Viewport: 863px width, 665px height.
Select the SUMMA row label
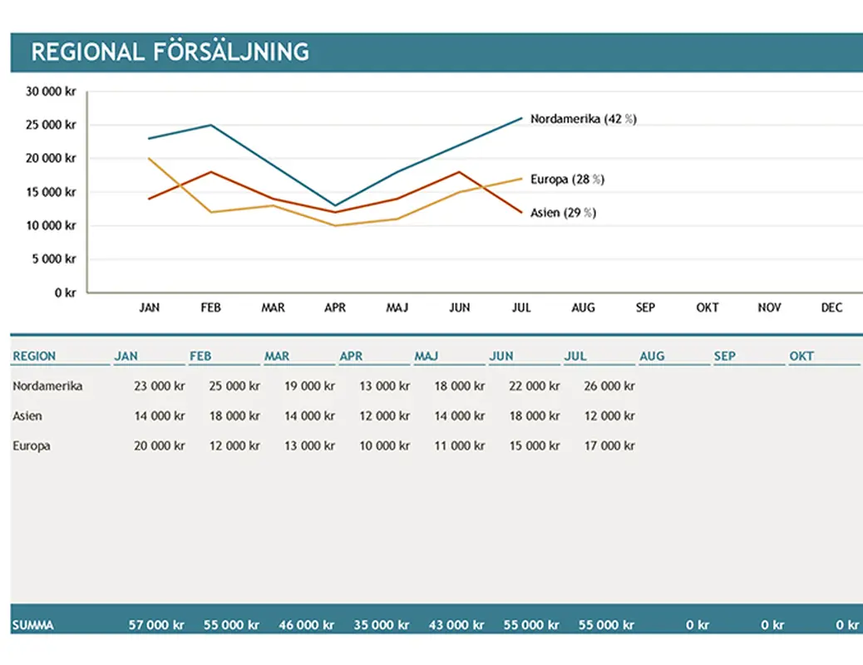[33, 624]
